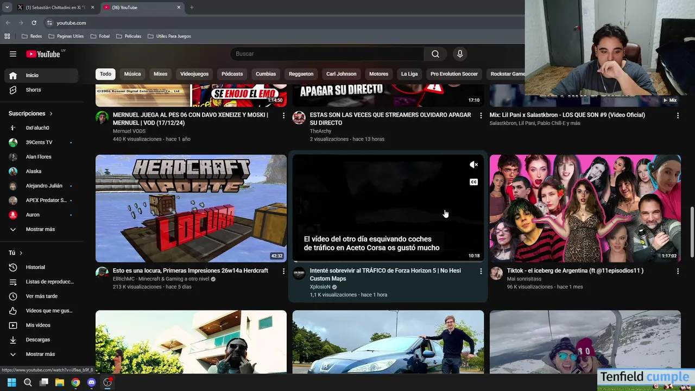Toggle captions on the Forza video preview

[473, 182]
